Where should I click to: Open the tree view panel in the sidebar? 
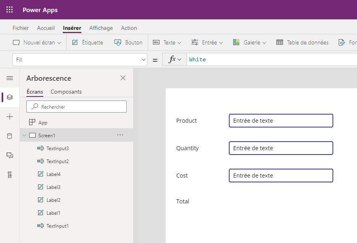[9, 97]
